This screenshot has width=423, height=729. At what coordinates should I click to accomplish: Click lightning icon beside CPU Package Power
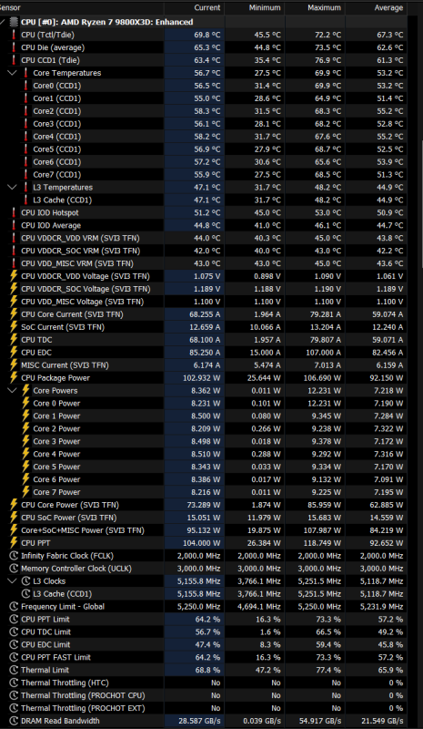(14, 377)
